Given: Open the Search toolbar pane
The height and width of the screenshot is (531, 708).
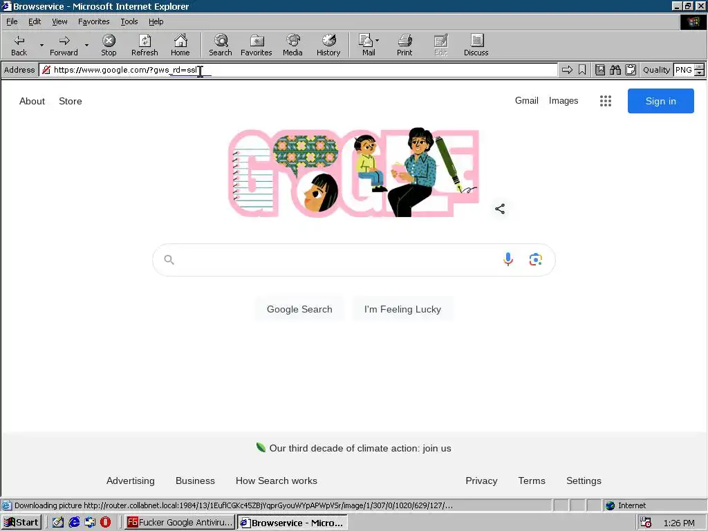Looking at the screenshot, I should coord(221,45).
